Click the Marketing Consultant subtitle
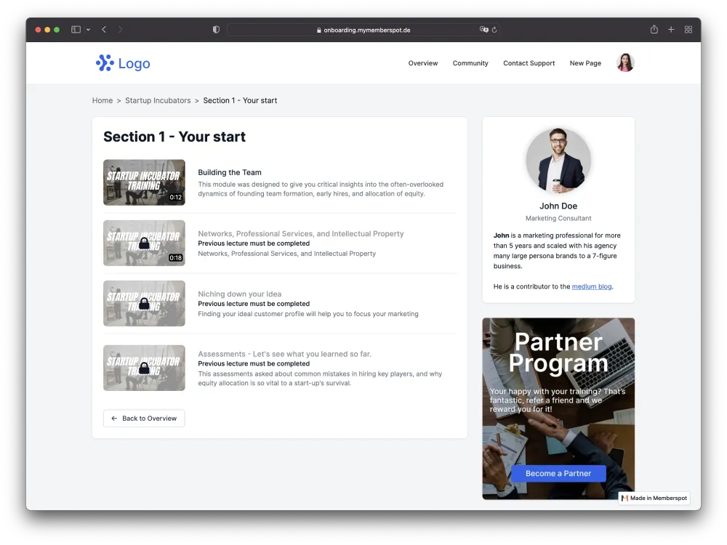Screen dimensions: 727x545 click(x=558, y=218)
